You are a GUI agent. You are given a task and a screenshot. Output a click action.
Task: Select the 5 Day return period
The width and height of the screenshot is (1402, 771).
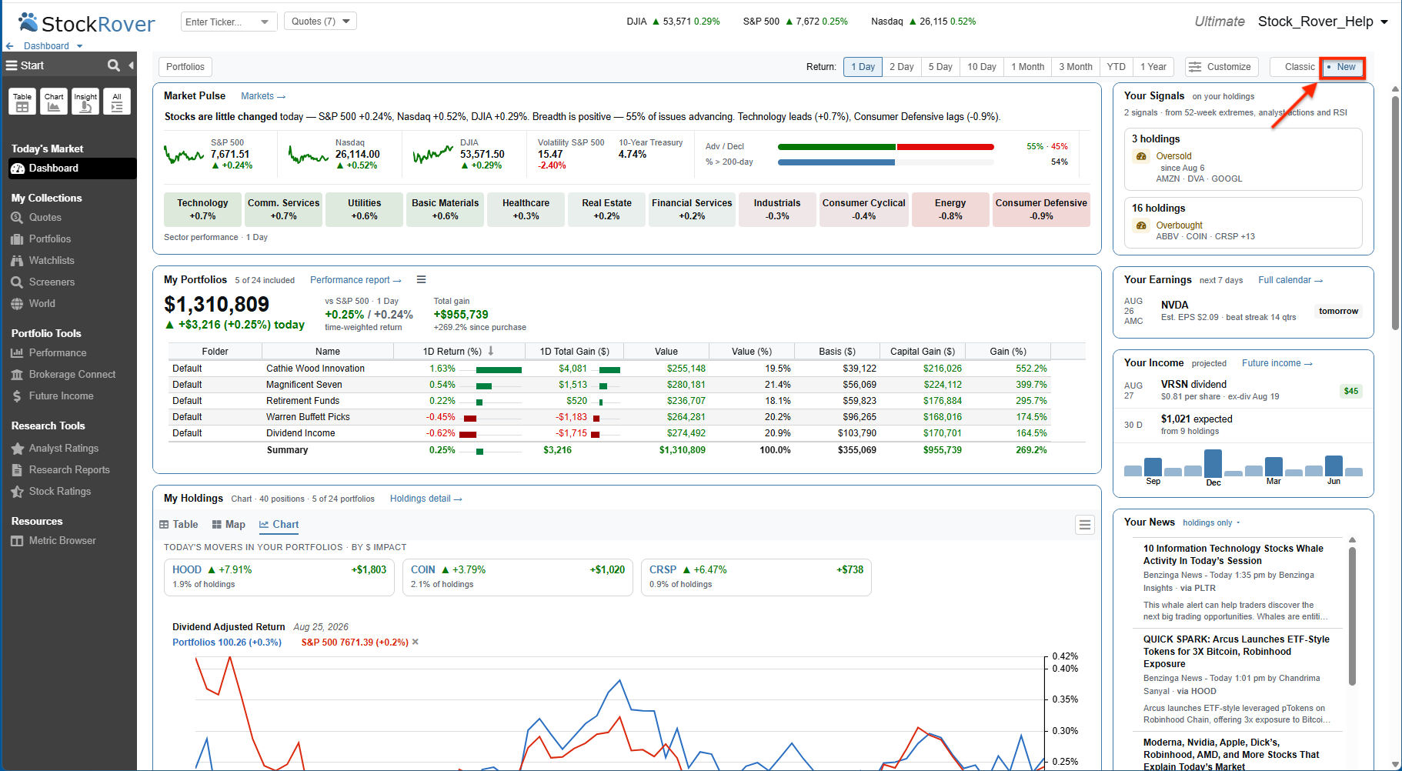pyautogui.click(x=940, y=67)
